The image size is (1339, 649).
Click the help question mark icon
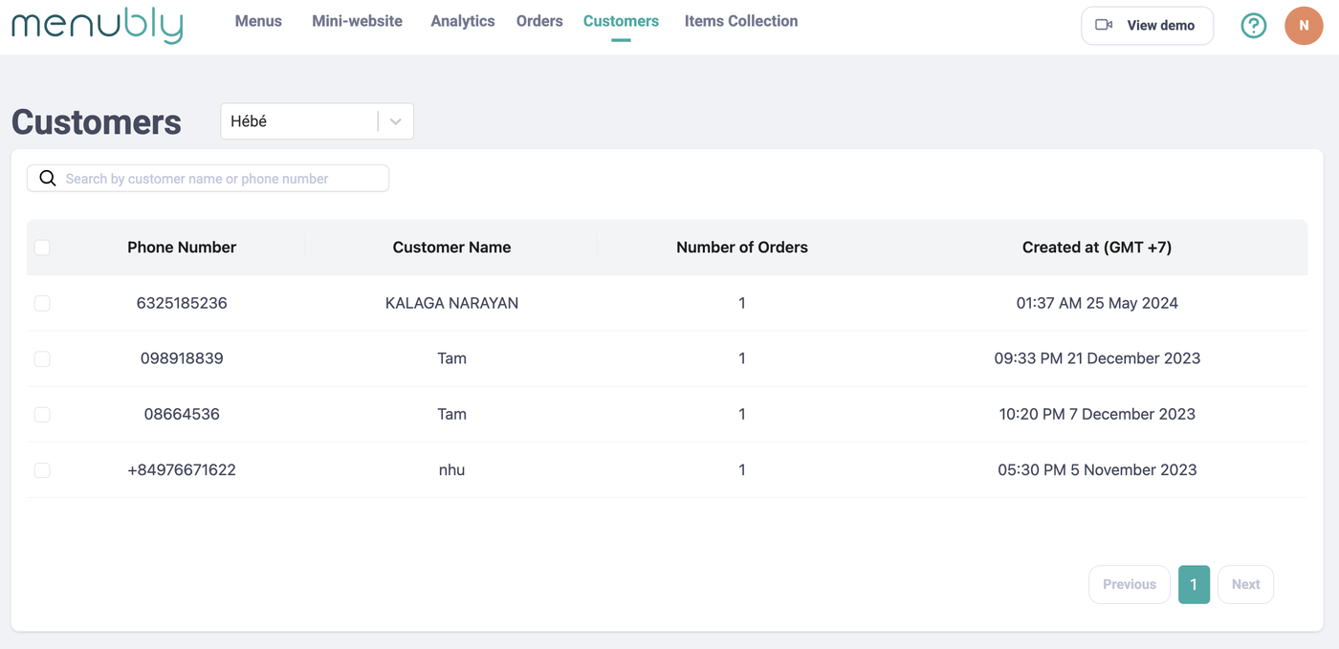[1253, 26]
